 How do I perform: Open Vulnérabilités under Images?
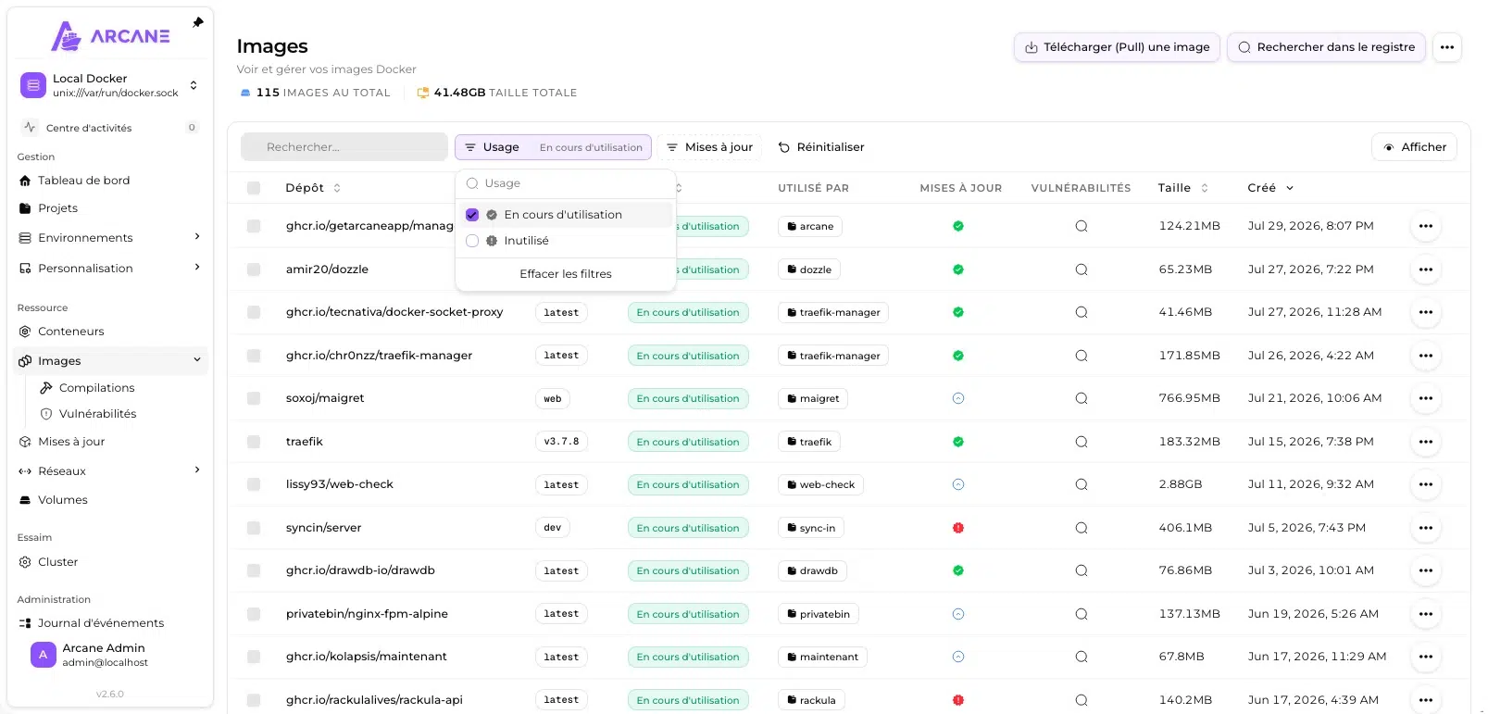(x=97, y=414)
